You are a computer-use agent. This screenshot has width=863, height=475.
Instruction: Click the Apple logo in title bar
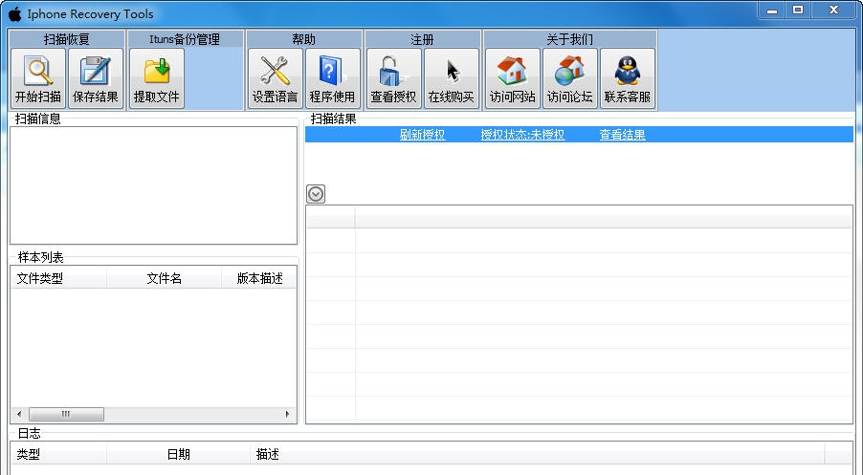[x=15, y=13]
